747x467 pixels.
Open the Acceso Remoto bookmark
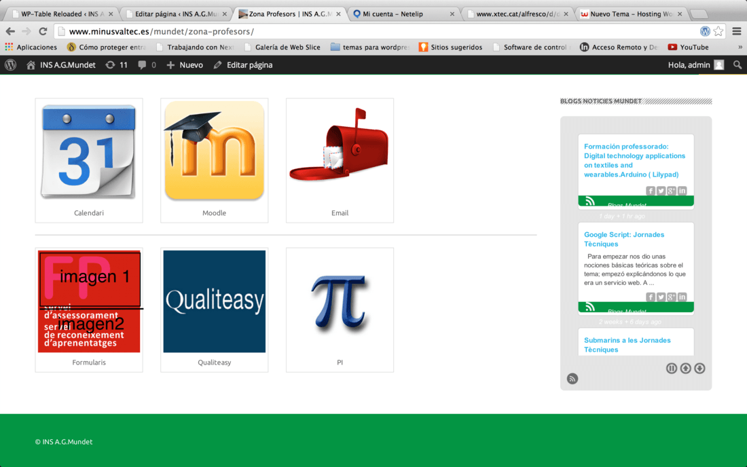(619, 47)
